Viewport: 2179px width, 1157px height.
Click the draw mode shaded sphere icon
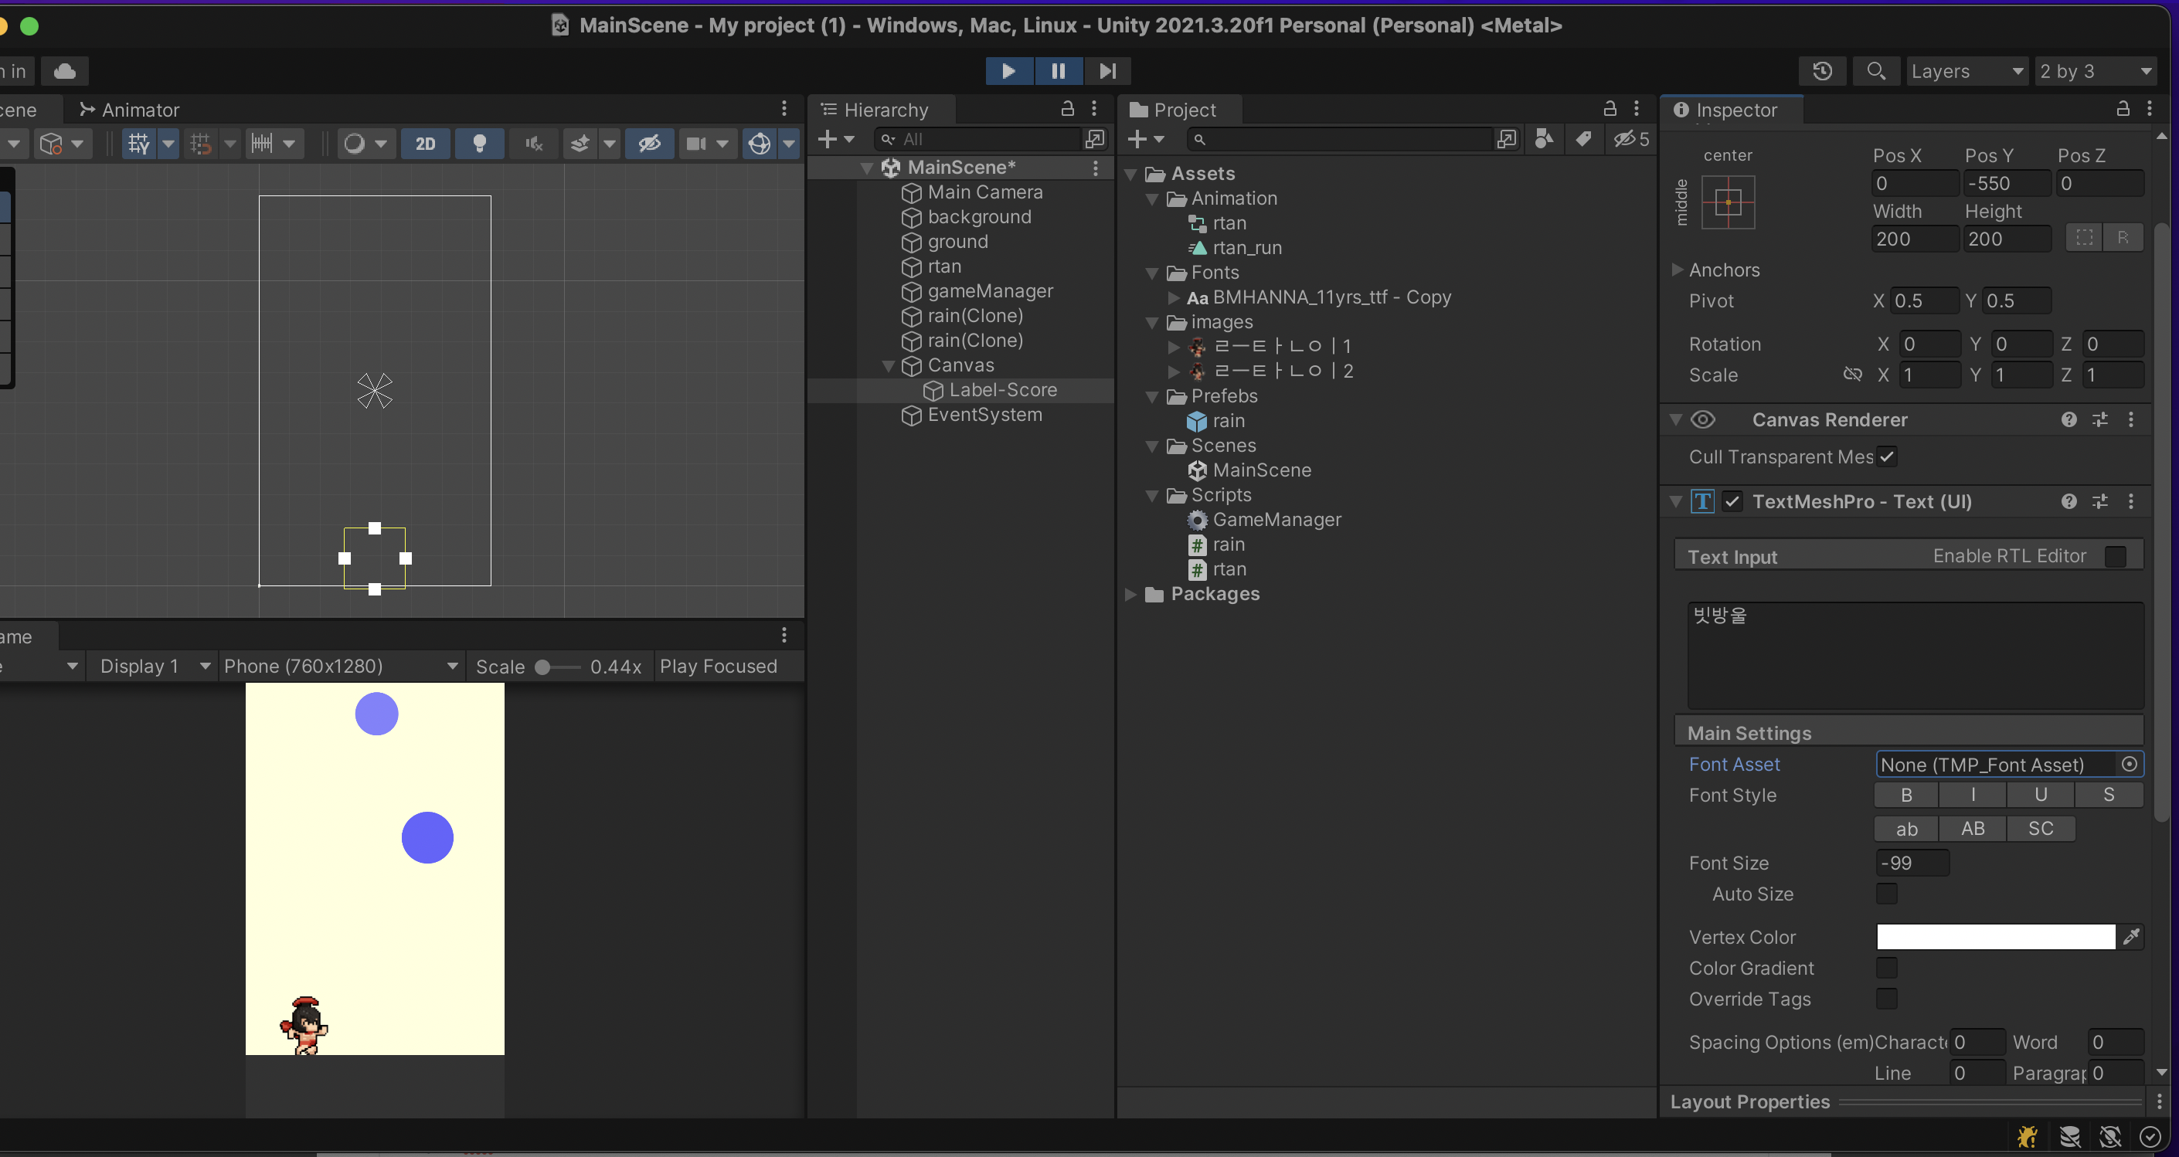point(355,144)
